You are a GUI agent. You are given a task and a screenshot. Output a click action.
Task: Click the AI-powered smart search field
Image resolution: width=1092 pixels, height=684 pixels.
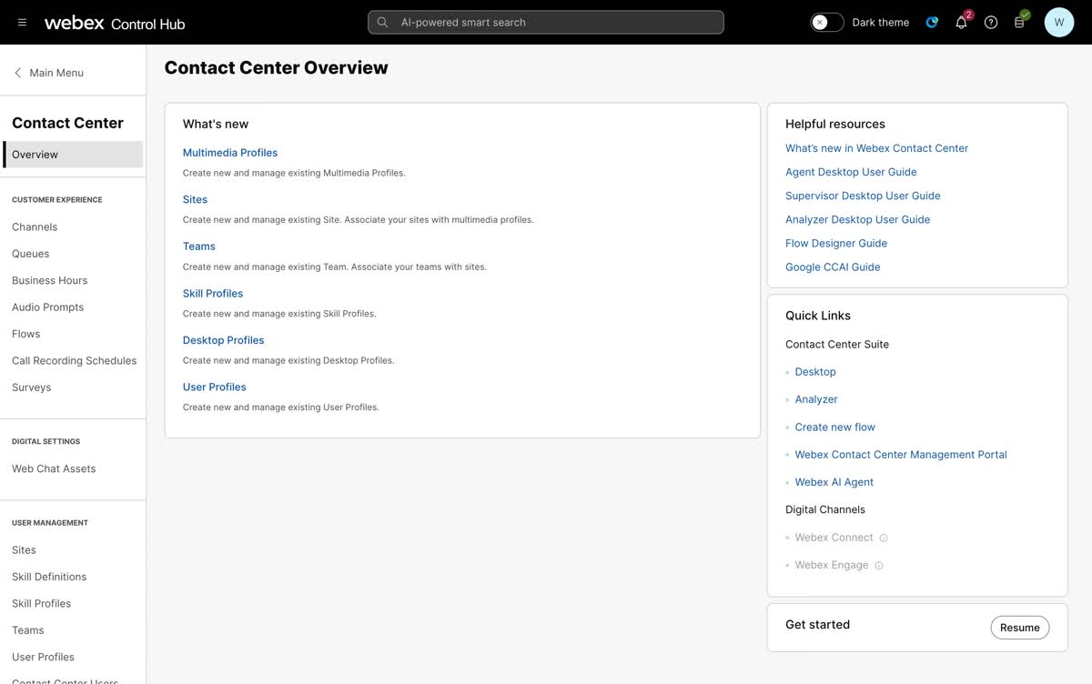[x=546, y=22]
